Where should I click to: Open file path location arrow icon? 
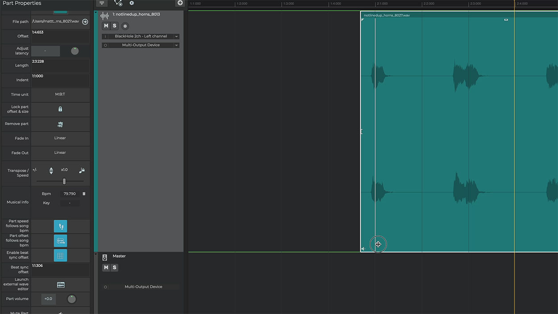[85, 21]
